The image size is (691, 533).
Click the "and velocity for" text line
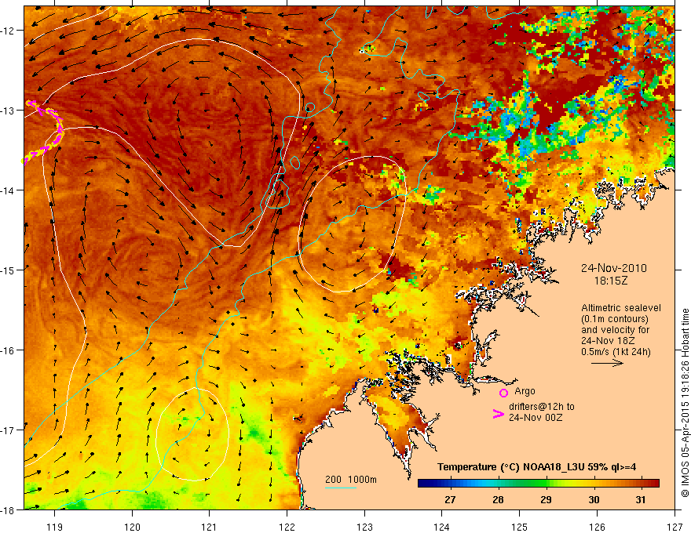615,329
